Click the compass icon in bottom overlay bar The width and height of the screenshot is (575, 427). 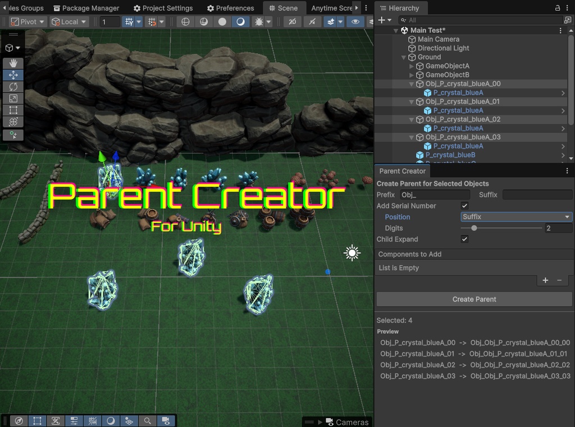[19, 421]
